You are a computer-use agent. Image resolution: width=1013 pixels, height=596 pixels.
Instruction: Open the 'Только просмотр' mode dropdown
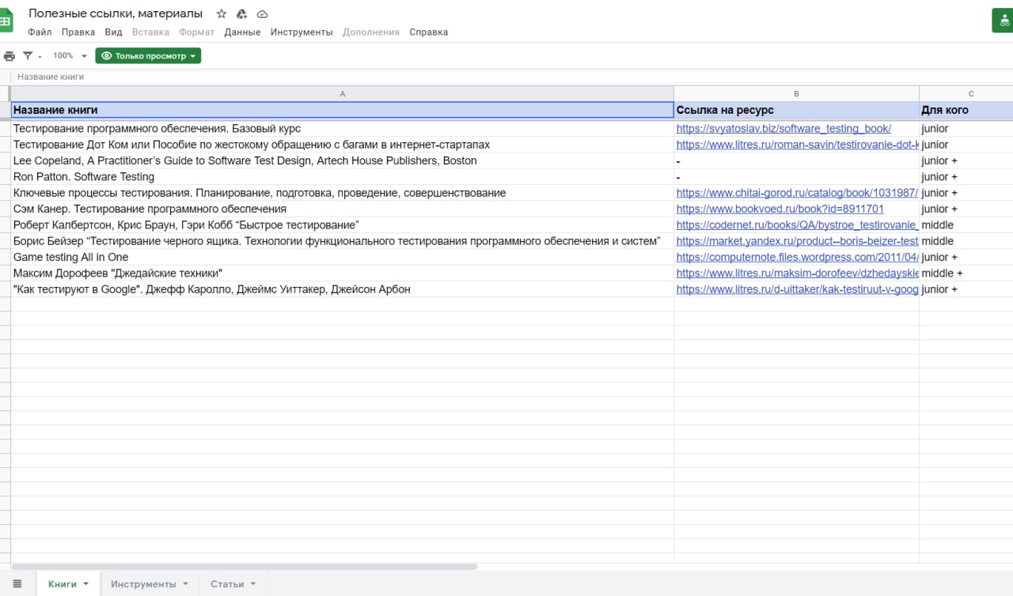pyautogui.click(x=148, y=56)
